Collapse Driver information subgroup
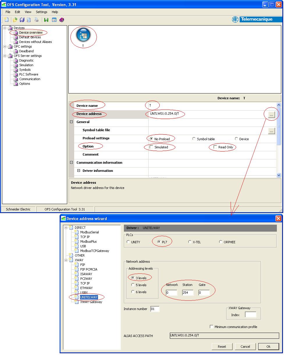The height and width of the screenshot is (355, 285). [79, 171]
